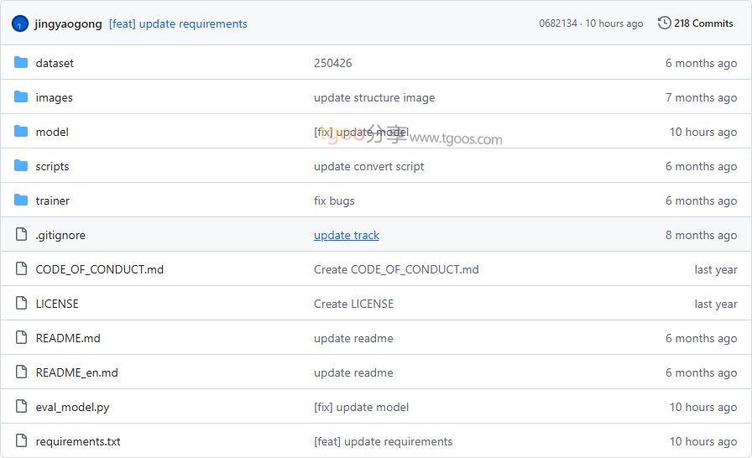The height and width of the screenshot is (458, 752).
Task: Click the LICENSE file icon
Action: pyautogui.click(x=21, y=304)
